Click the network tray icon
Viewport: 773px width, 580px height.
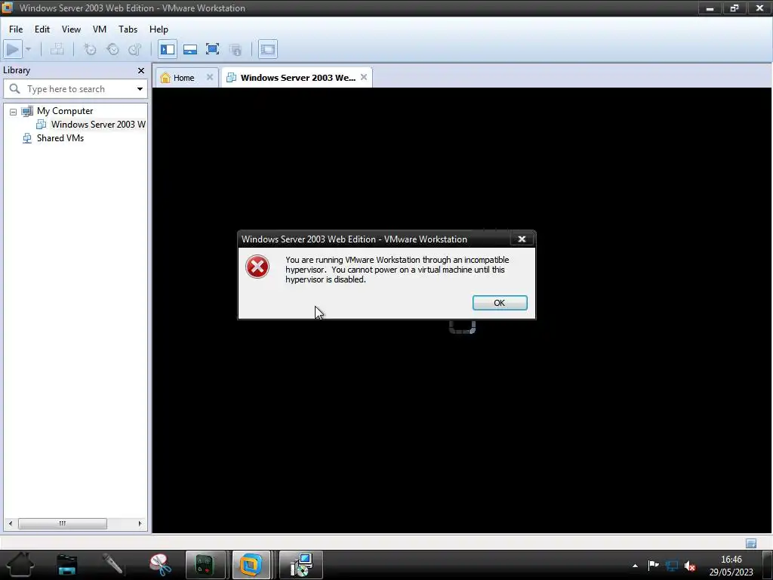click(x=671, y=566)
